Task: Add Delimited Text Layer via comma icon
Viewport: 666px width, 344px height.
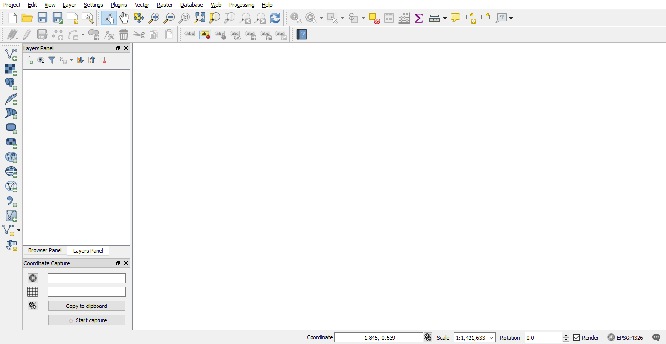Action: click(x=11, y=201)
